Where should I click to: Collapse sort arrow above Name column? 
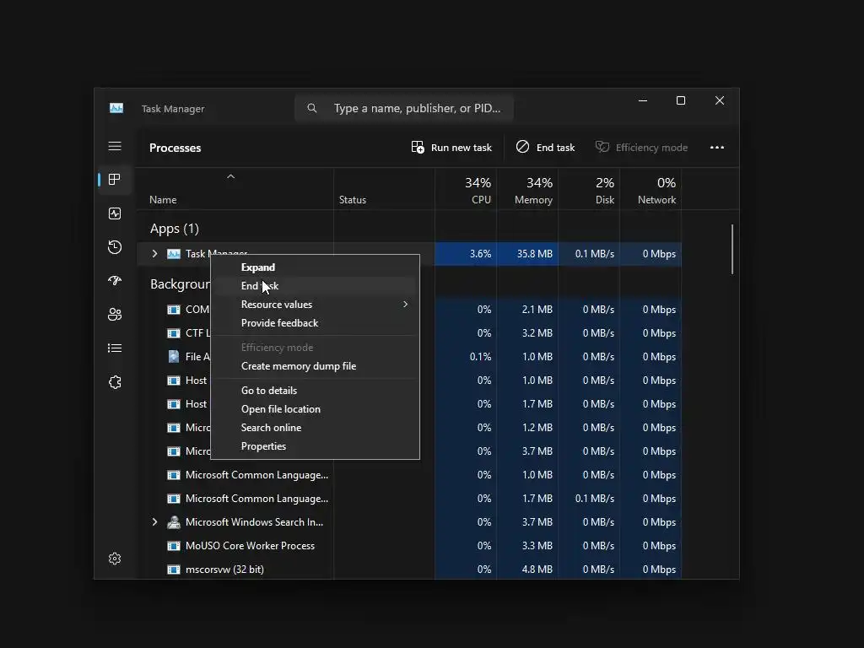tap(231, 176)
